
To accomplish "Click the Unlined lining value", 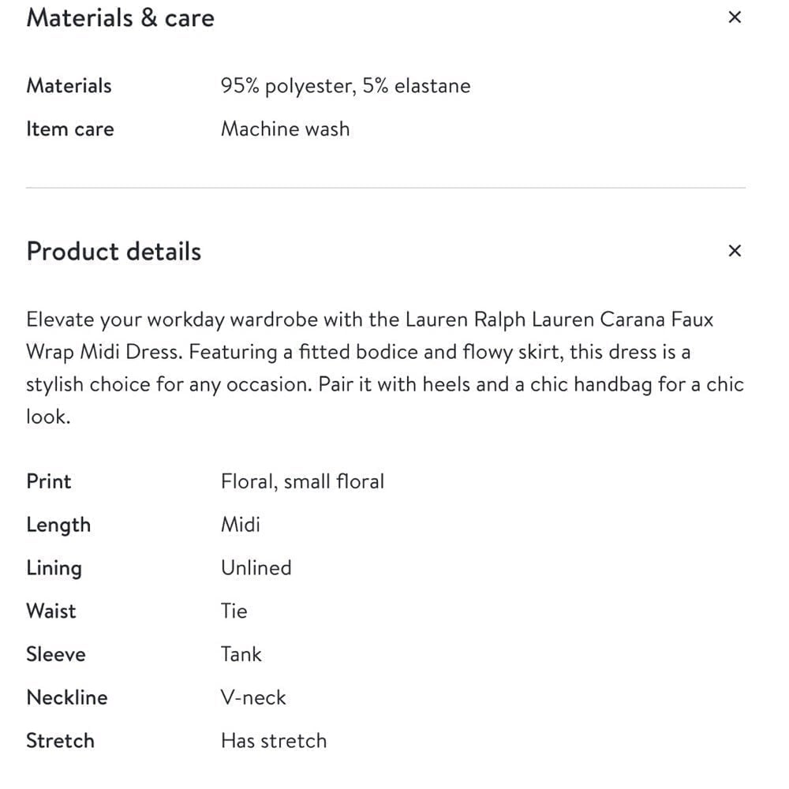I will tap(256, 567).
